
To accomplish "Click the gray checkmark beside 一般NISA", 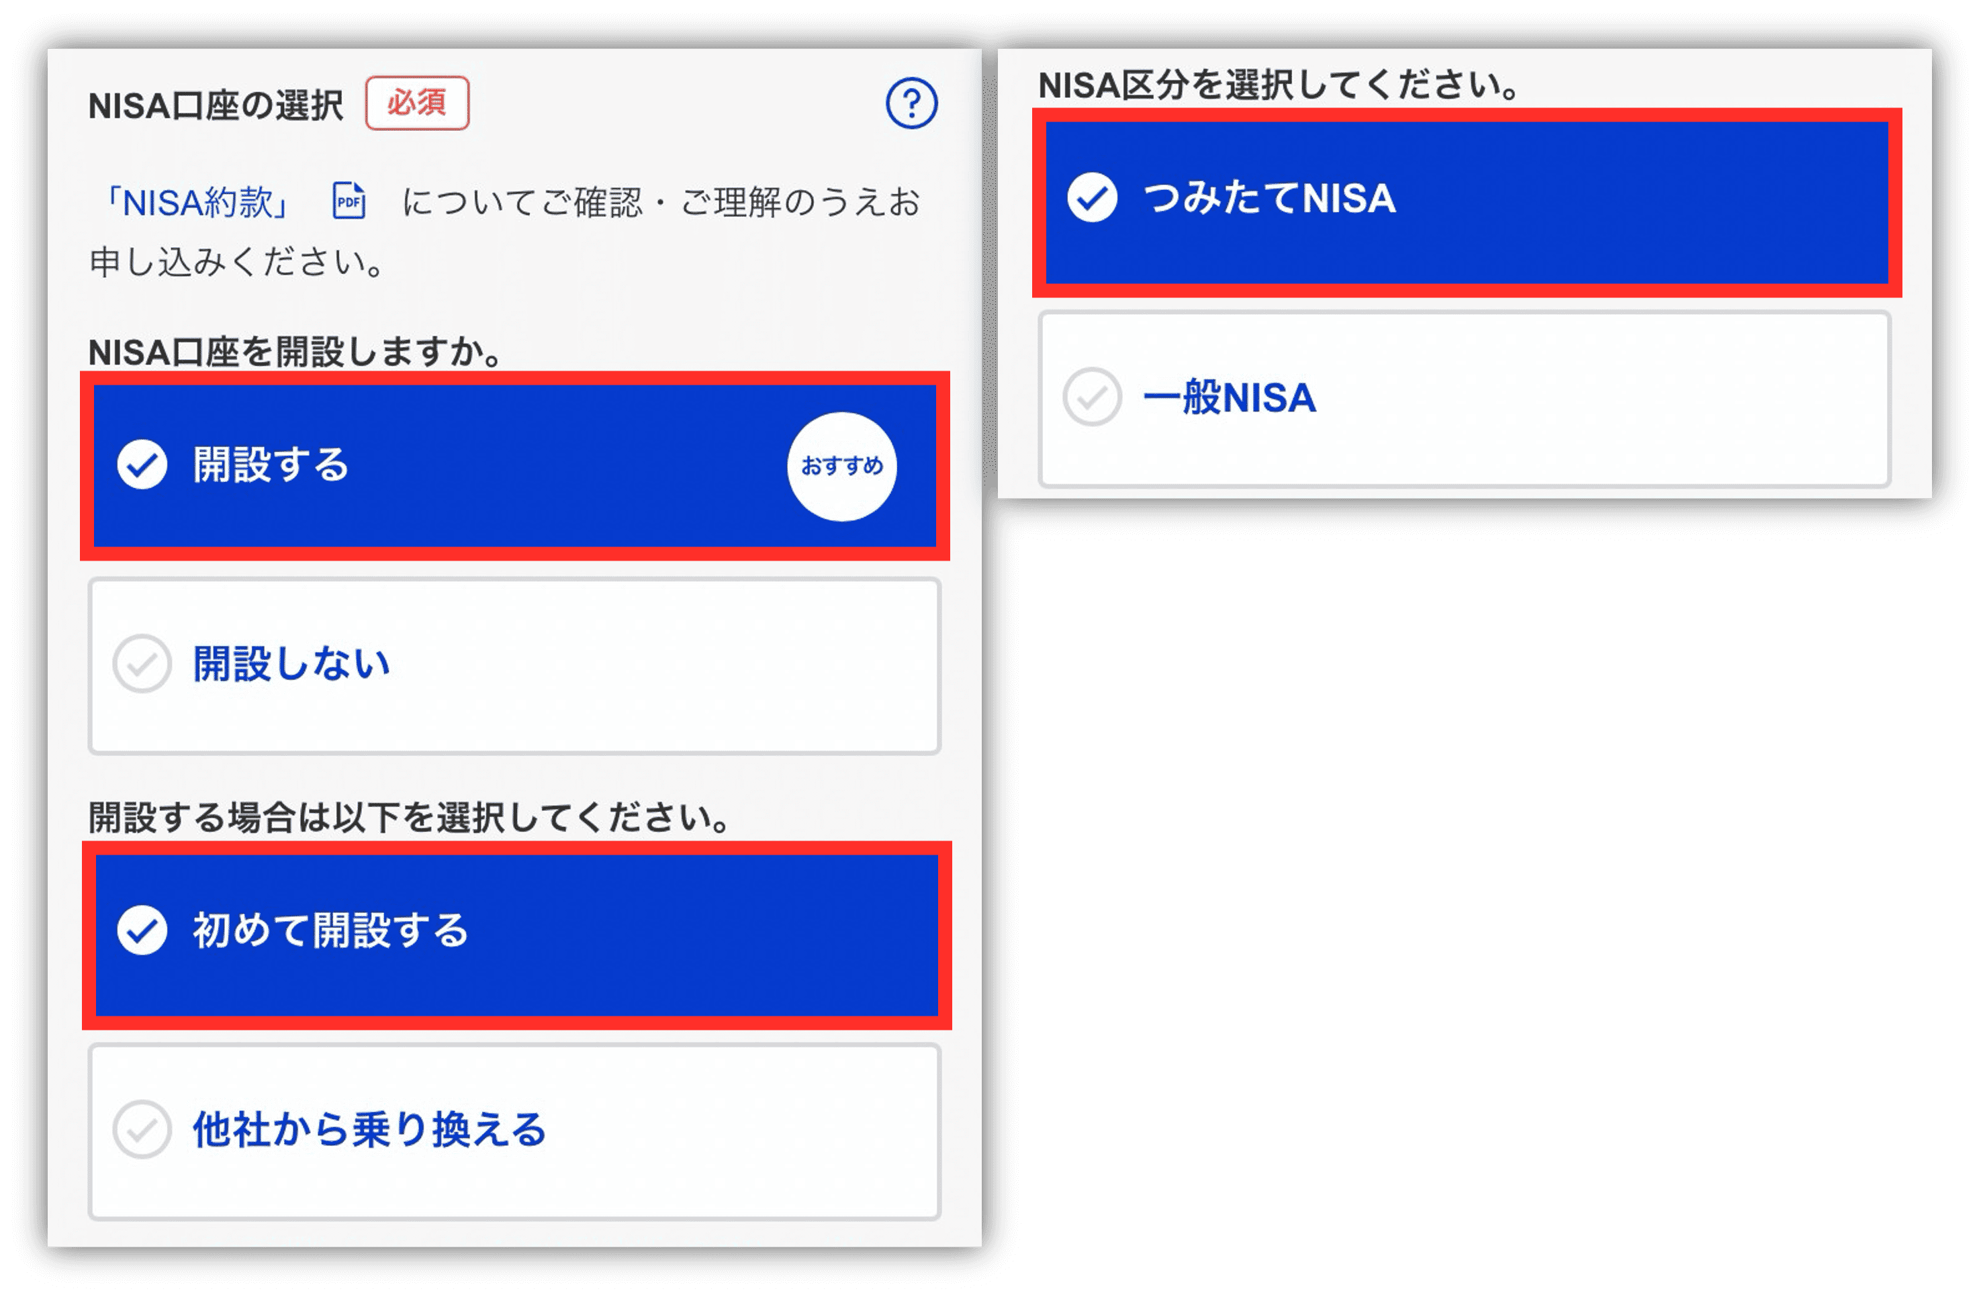I will [x=1092, y=397].
